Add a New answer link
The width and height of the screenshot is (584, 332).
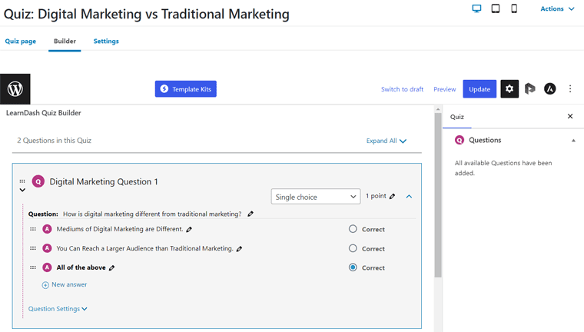pyautogui.click(x=68, y=285)
